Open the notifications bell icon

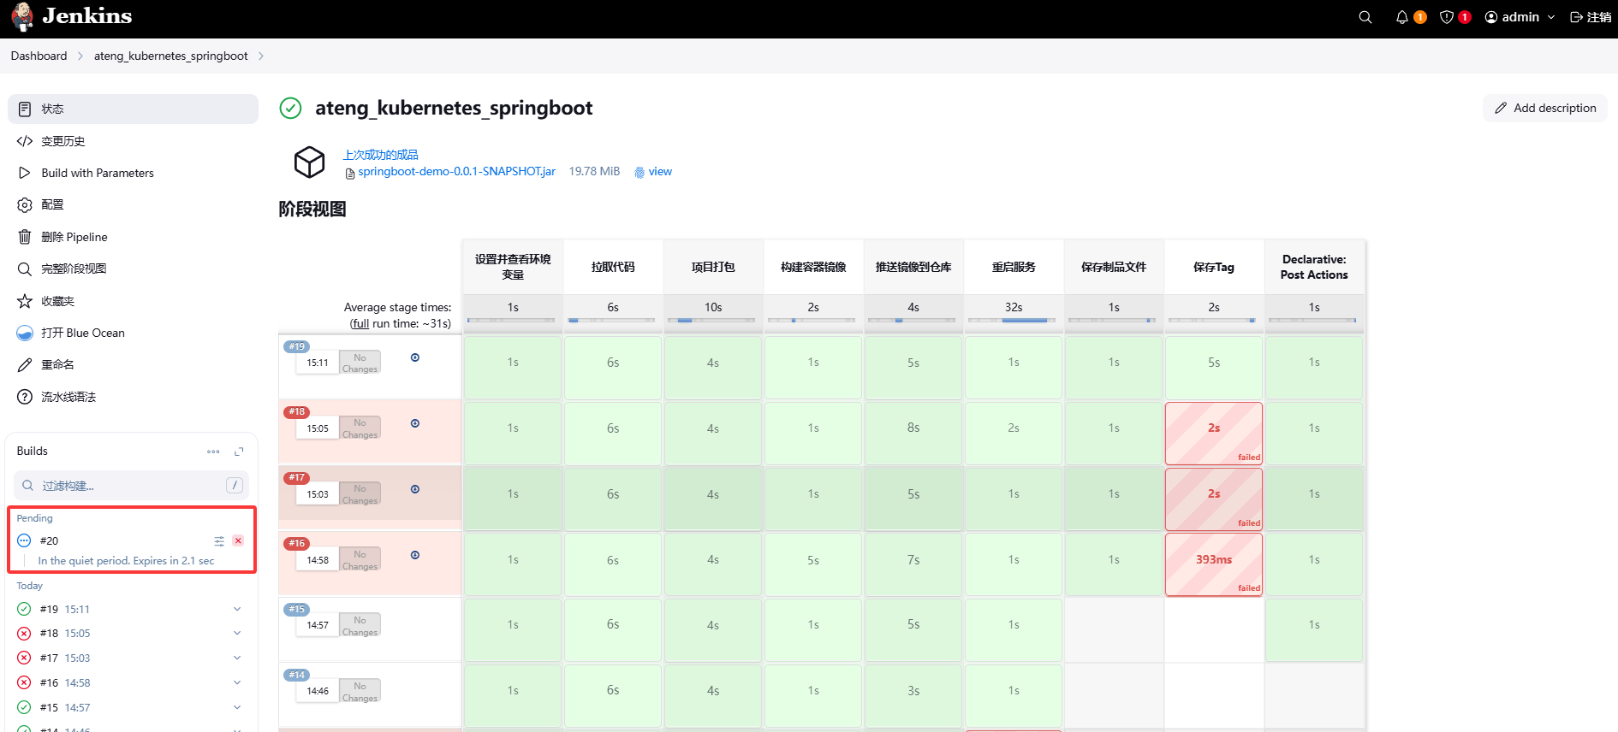(1401, 17)
